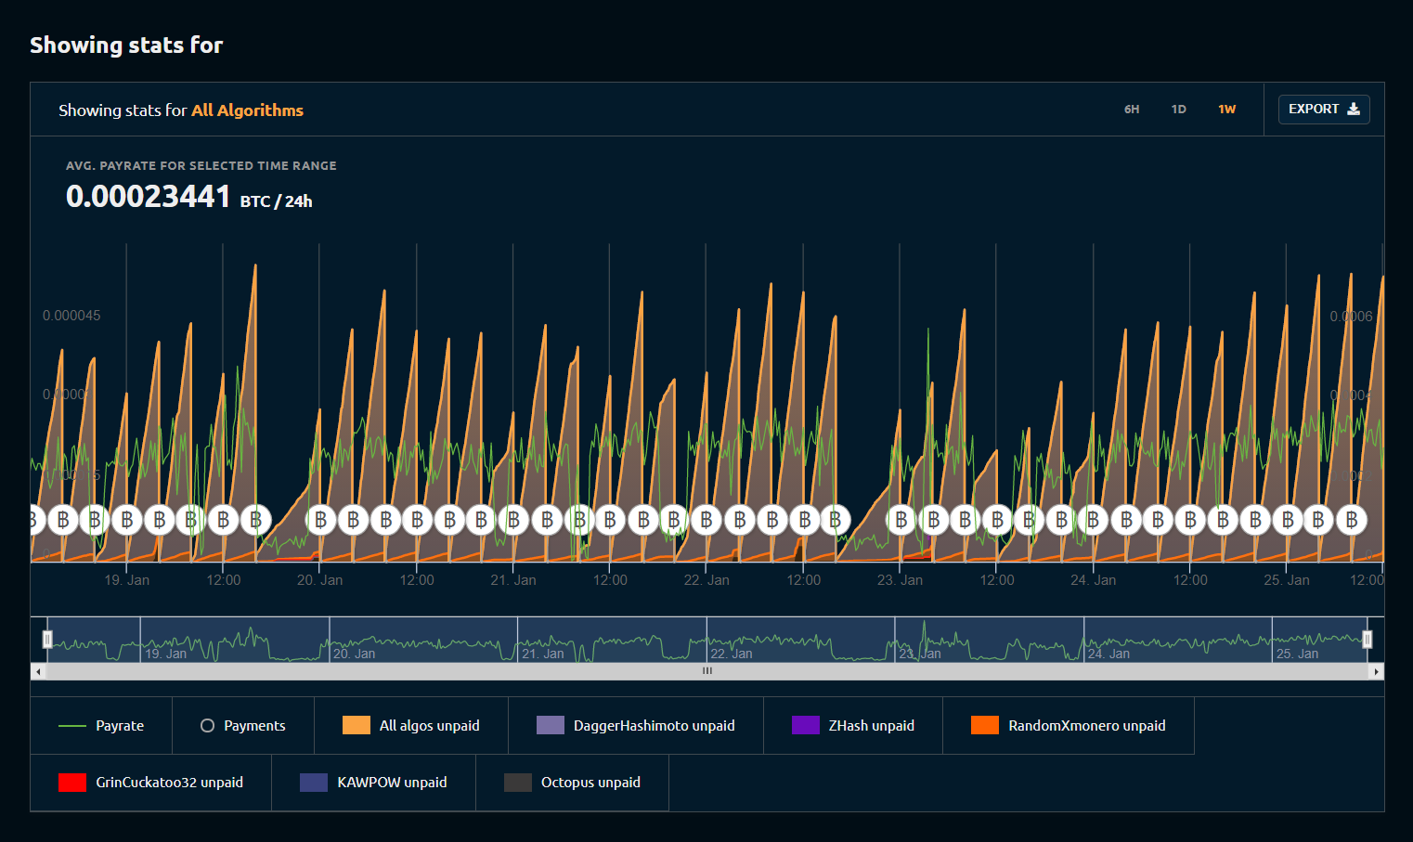
Task: Select the 1W time range
Action: click(1227, 110)
